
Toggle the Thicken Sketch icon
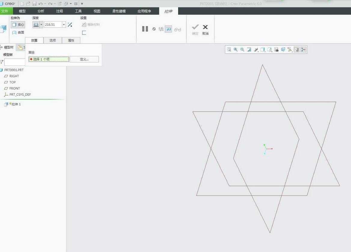(x=84, y=33)
